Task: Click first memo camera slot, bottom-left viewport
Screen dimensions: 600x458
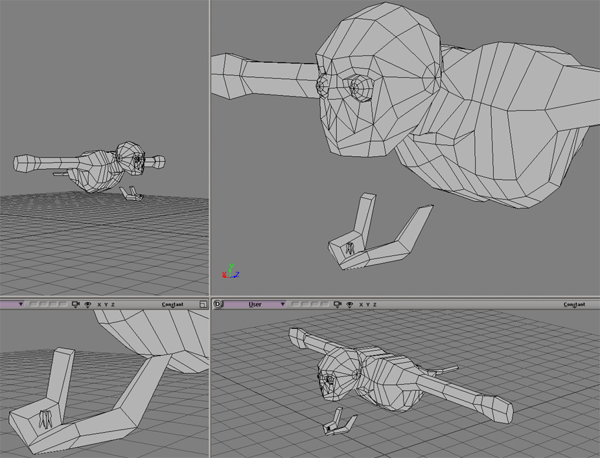Action: coord(33,304)
